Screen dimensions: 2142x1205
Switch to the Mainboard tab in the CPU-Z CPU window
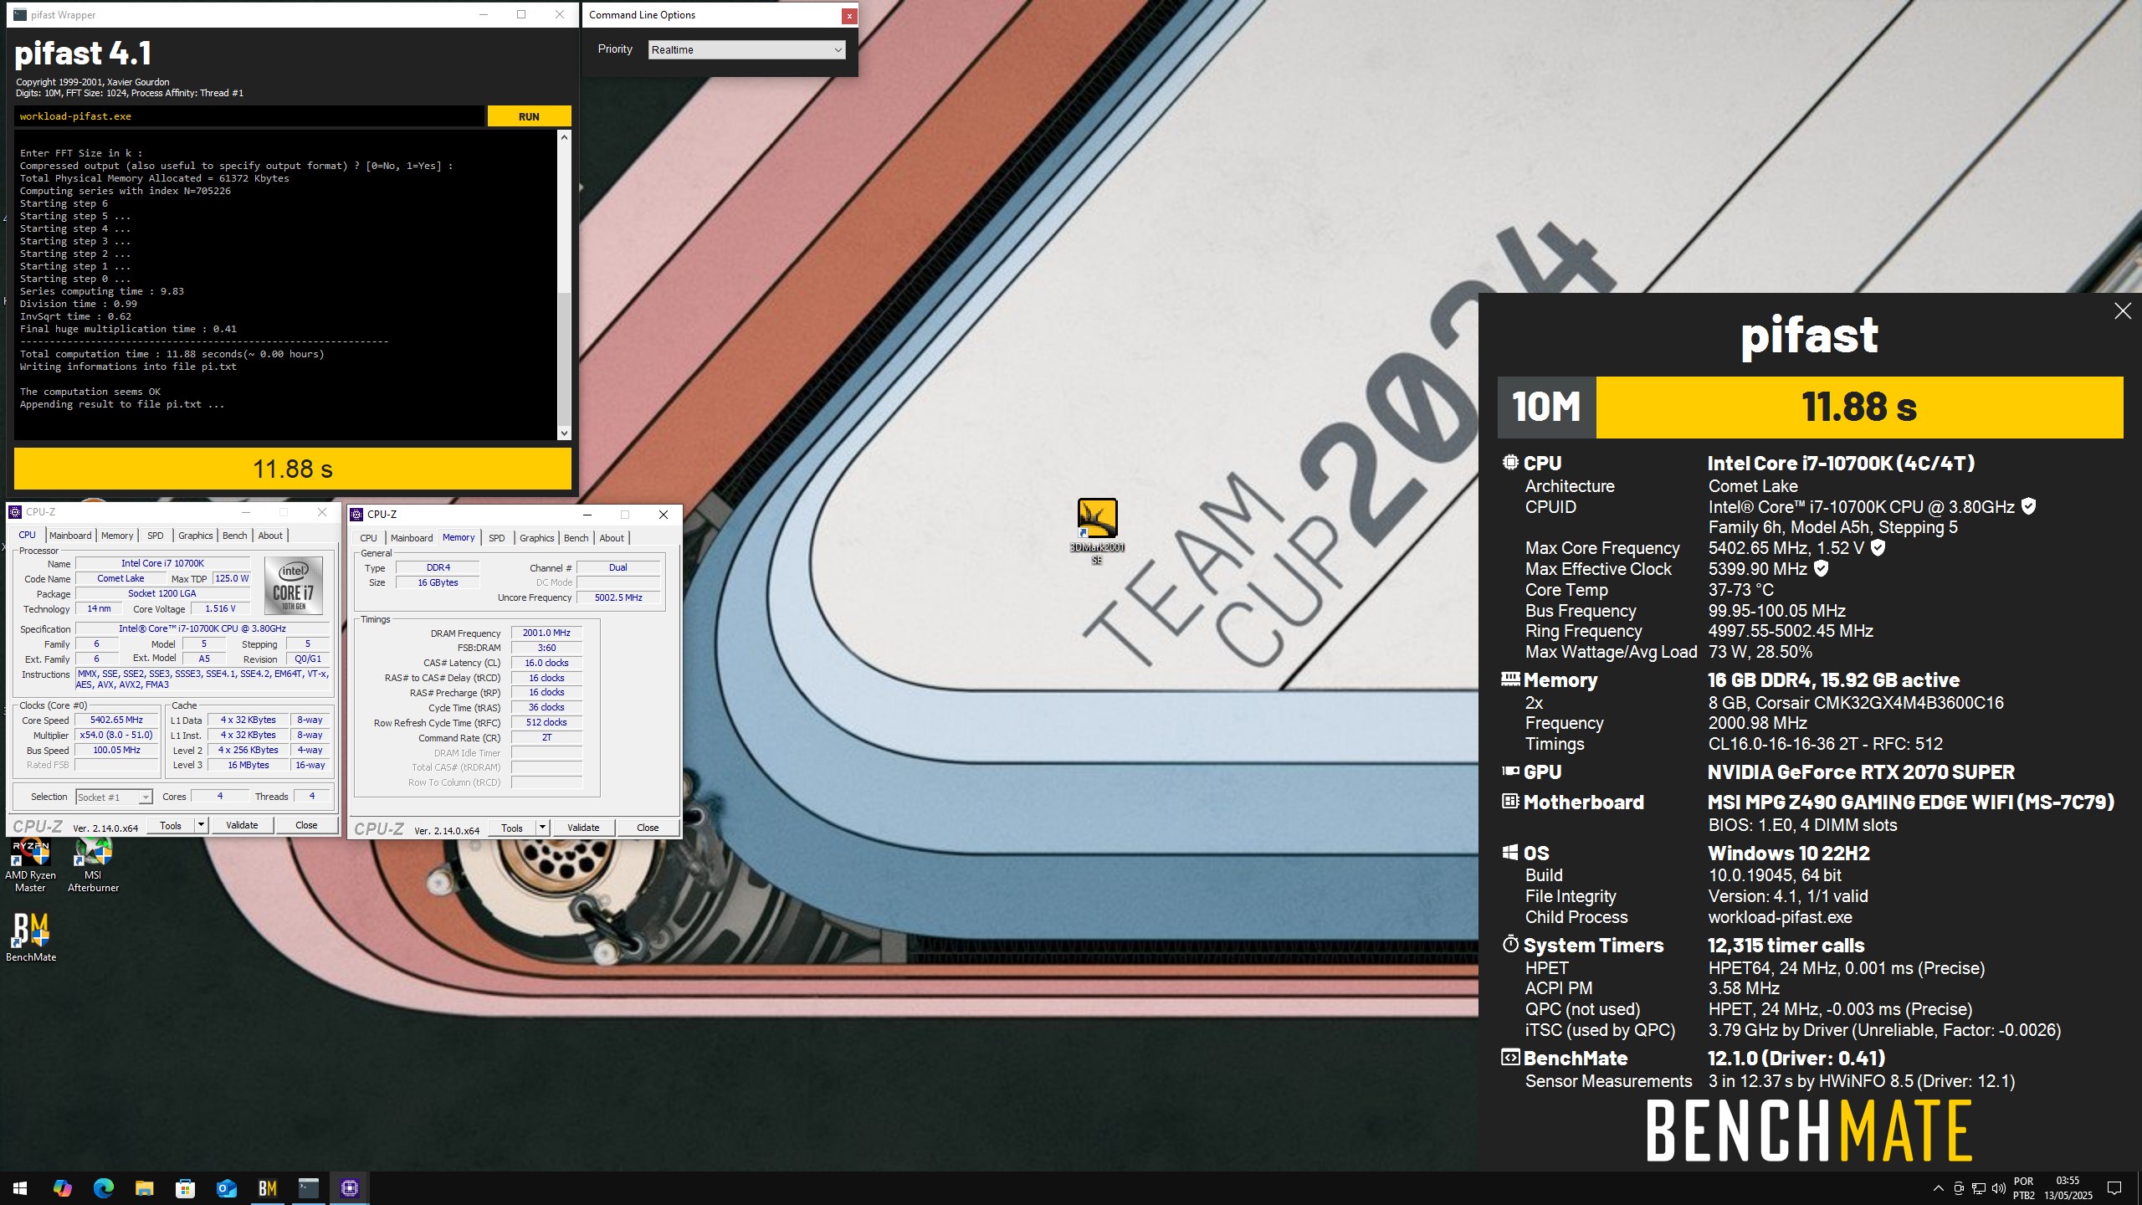click(x=70, y=536)
